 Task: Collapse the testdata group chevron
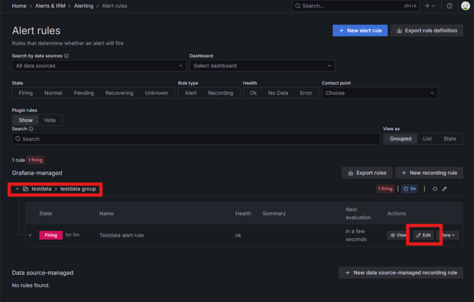(18, 189)
